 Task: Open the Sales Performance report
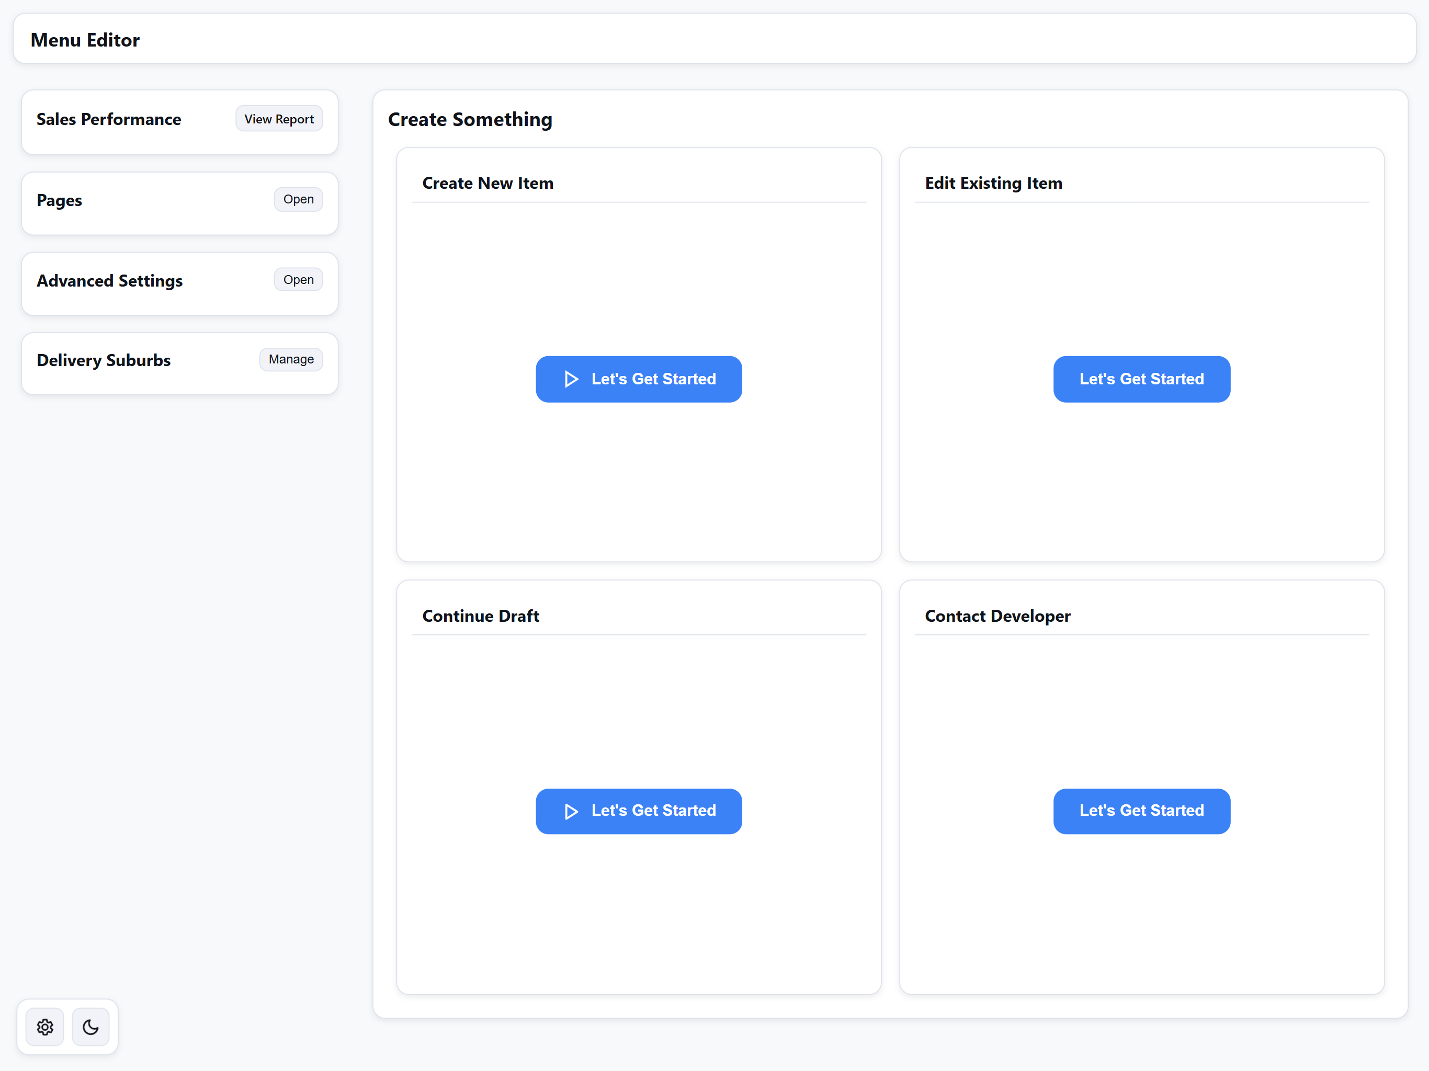point(278,119)
